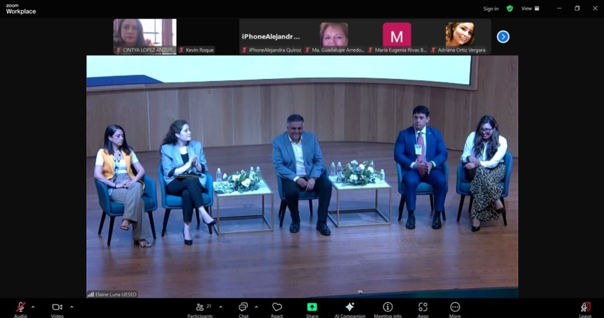Click the green encryption shield icon
This screenshot has height=318, width=604.
[x=510, y=9]
